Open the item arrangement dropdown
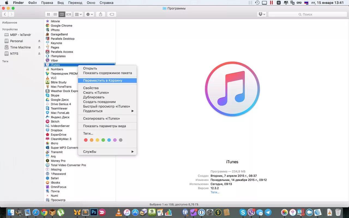Image resolution: width=349 pixels, height=218 pixels. click(79, 14)
